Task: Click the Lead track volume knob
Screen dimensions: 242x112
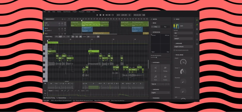Action: pos(59,24)
